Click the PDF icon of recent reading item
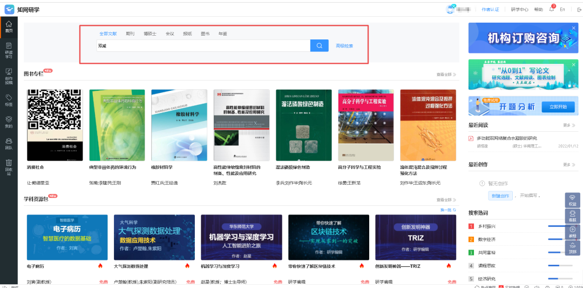583x288 pixels. click(x=471, y=138)
